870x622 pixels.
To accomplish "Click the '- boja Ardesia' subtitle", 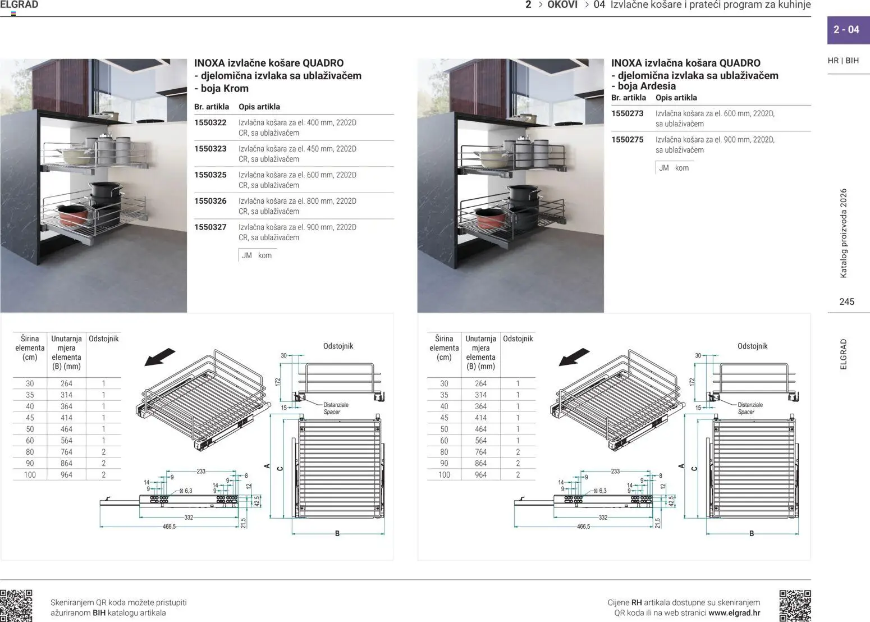I will click(x=643, y=86).
